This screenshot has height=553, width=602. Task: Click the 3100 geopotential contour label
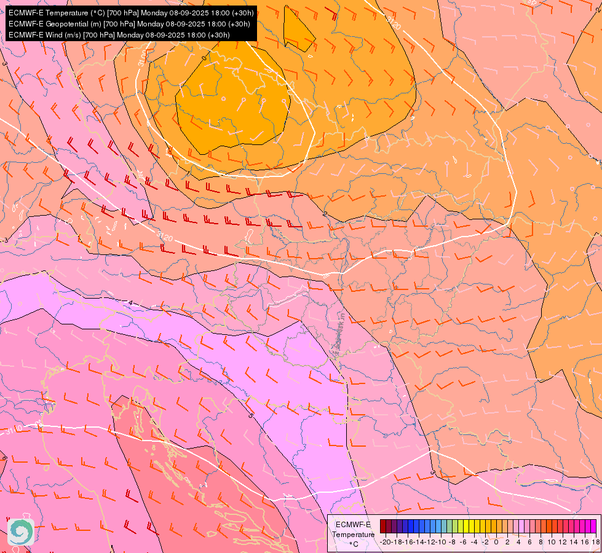click(x=143, y=58)
